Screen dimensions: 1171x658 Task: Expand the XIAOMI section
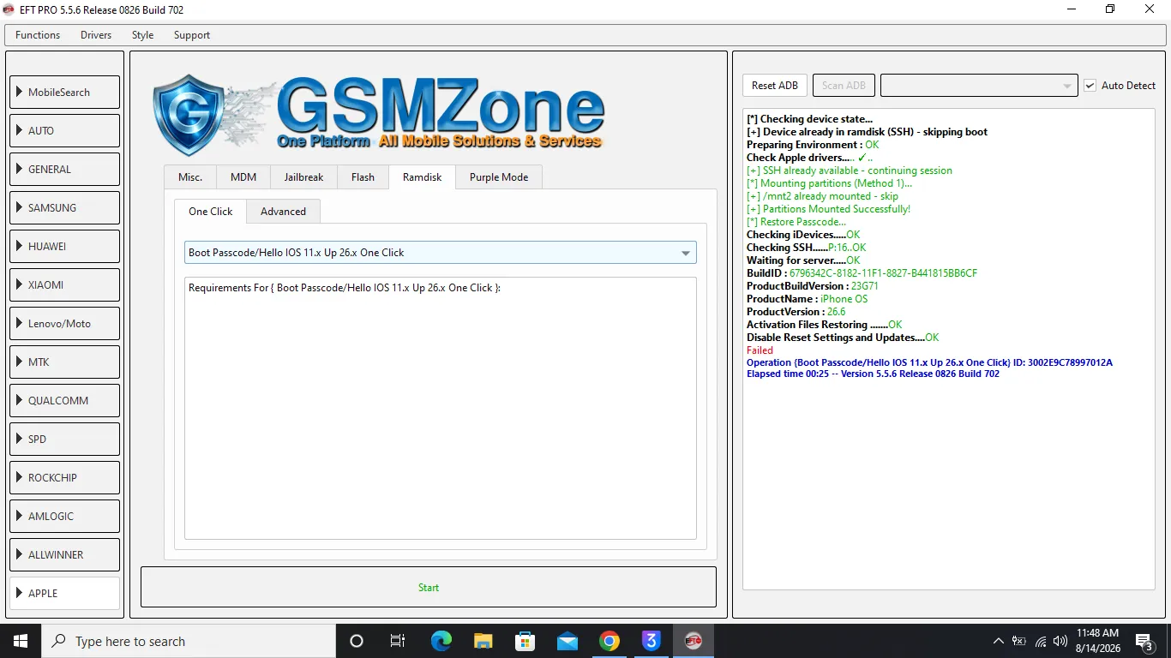coord(65,284)
